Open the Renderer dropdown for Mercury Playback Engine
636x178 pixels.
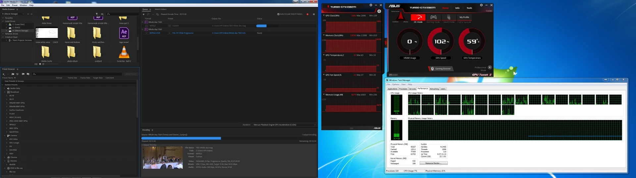pyautogui.click(x=285, y=125)
